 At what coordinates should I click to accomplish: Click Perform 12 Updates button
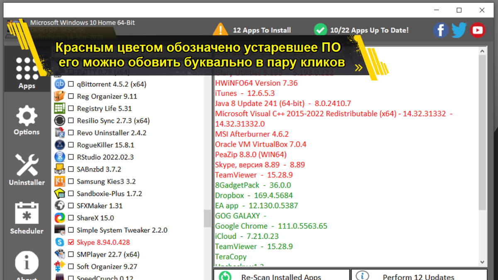(419, 275)
